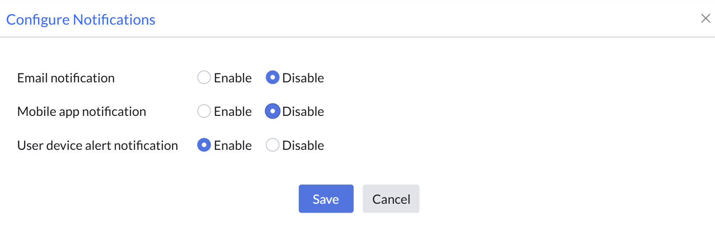Click the Configure Notifications title text
This screenshot has width=715, height=236.
(81, 20)
